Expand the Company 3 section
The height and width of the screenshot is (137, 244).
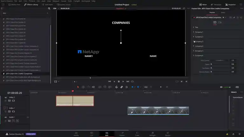[198, 42]
